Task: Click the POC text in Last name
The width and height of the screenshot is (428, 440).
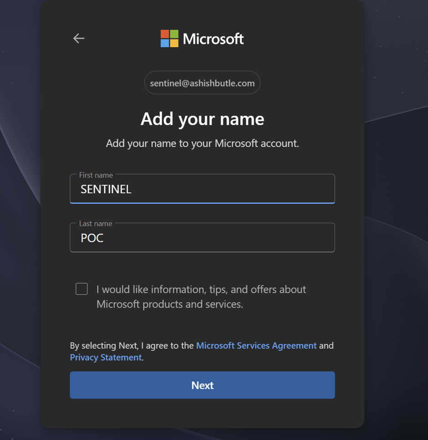Action: pos(92,238)
